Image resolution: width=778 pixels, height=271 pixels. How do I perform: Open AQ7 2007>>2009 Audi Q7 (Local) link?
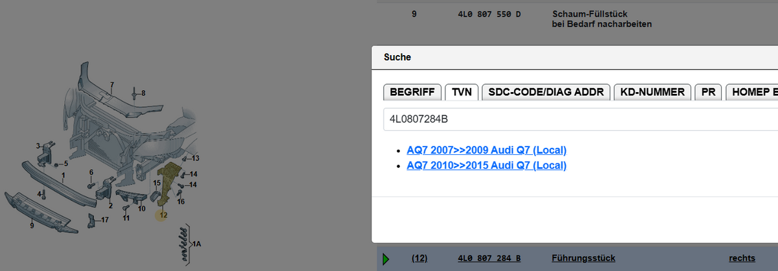tap(487, 150)
